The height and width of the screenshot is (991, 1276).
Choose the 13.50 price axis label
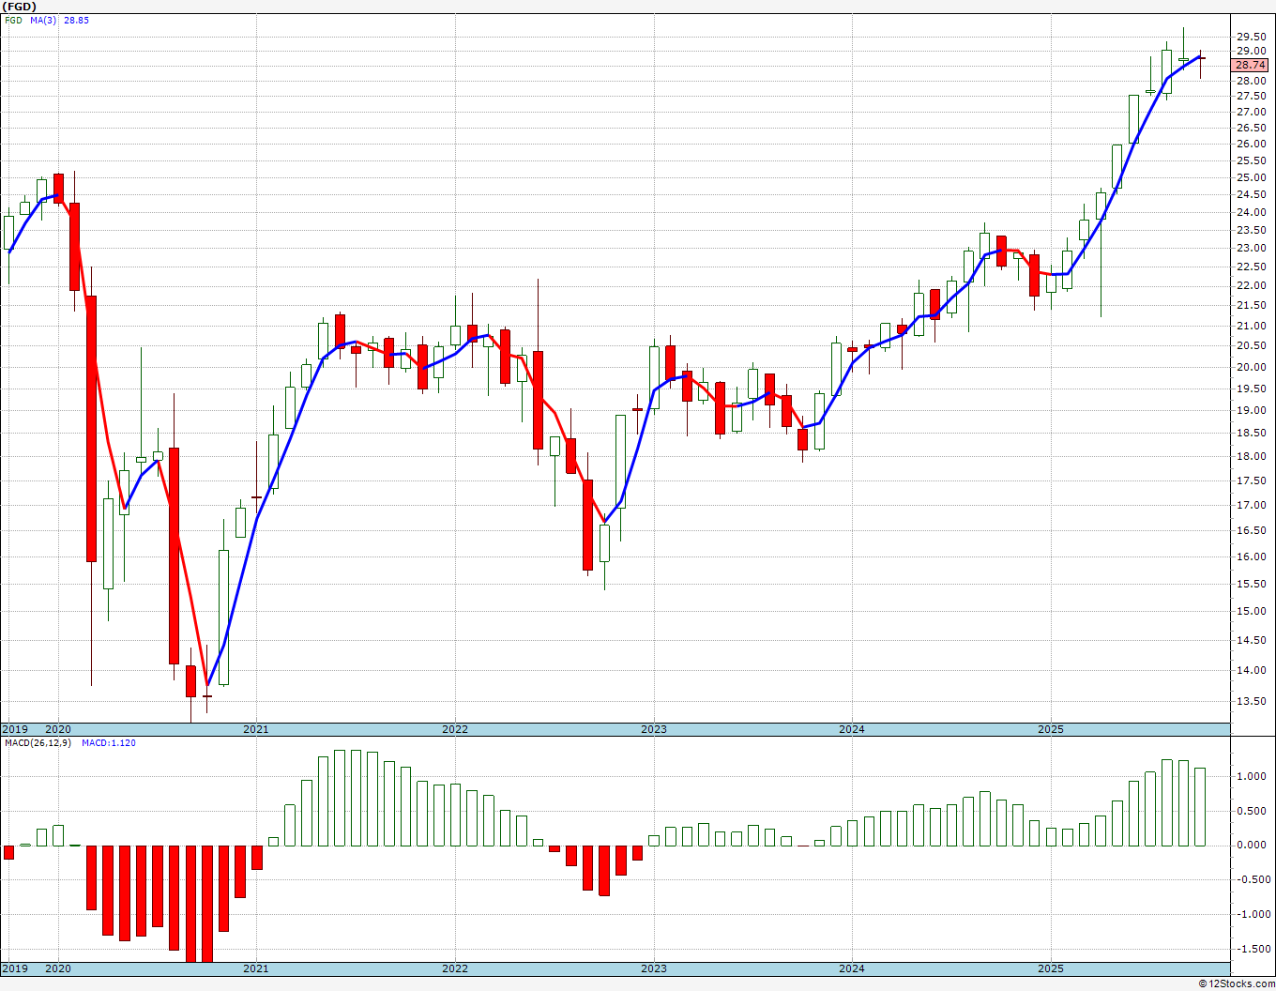[1251, 701]
